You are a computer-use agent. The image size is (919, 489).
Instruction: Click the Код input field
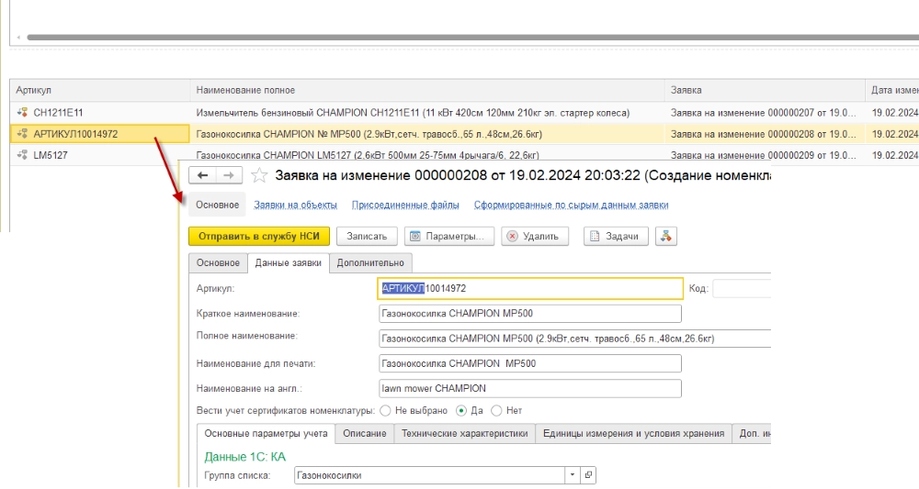coord(742,288)
